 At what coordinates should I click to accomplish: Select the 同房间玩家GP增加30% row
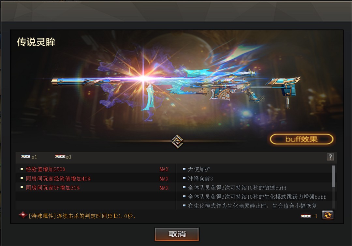point(95,188)
